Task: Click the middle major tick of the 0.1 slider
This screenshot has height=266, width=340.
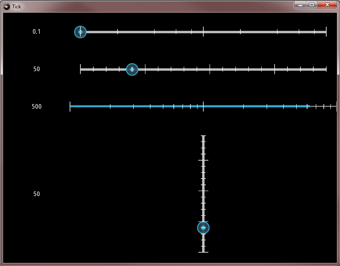Action: [x=203, y=32]
